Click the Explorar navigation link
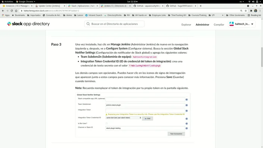 click(186, 25)
